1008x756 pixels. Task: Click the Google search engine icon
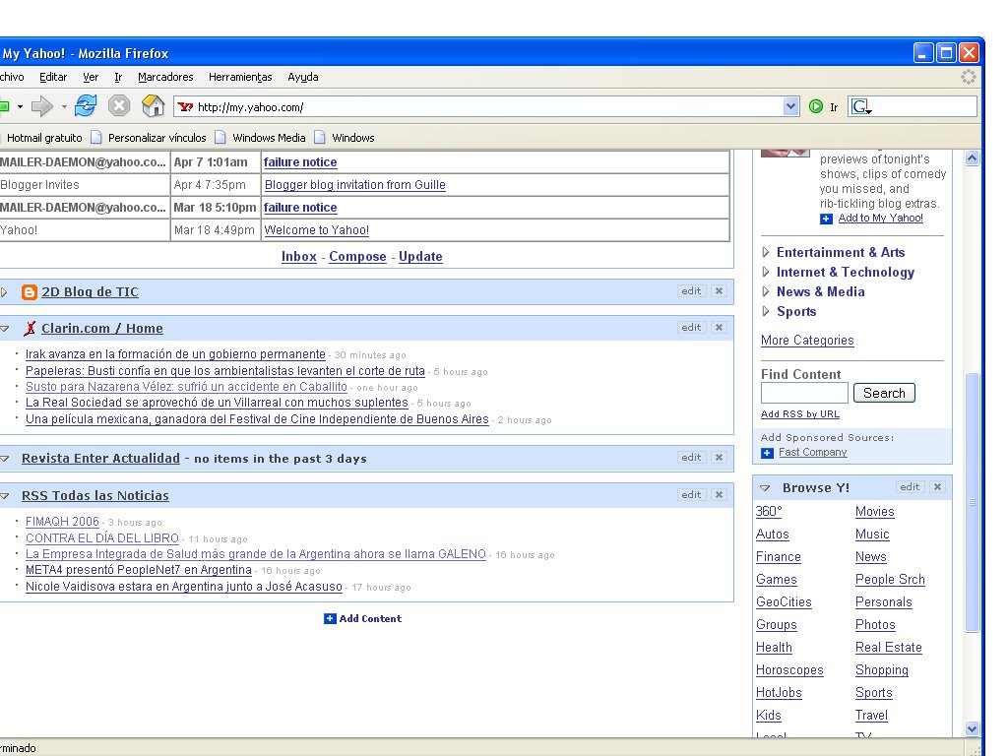[860, 106]
